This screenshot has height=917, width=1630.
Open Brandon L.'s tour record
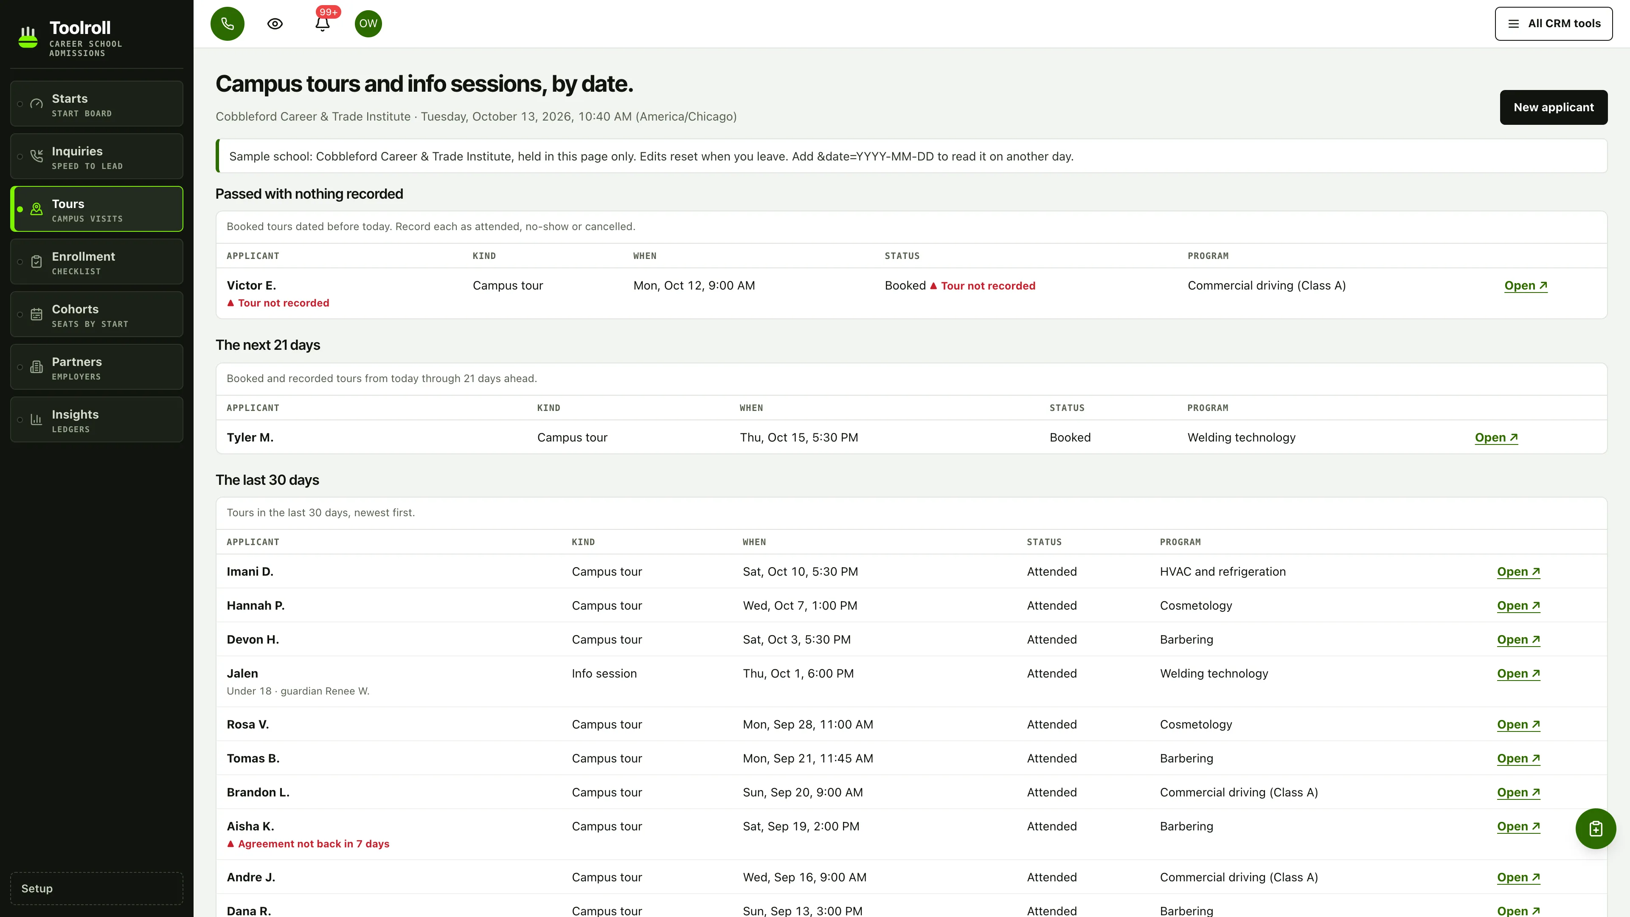[x=1519, y=792]
